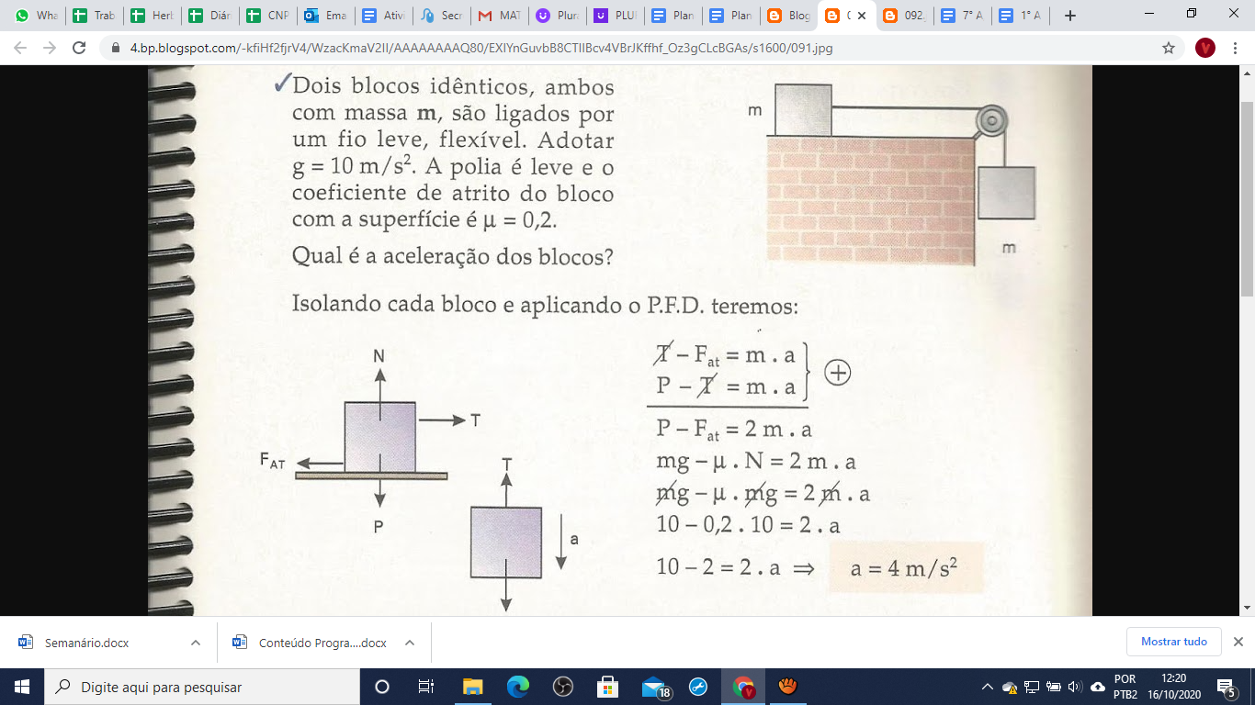Switch to Chrome on taskbar
Screen dimensions: 1255x705
(x=743, y=687)
